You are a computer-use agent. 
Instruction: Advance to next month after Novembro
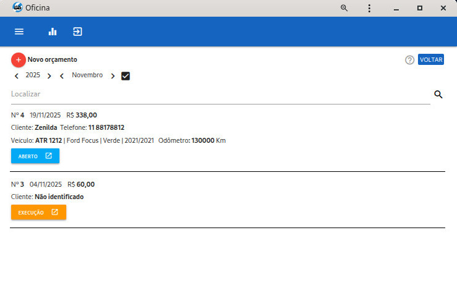click(113, 76)
